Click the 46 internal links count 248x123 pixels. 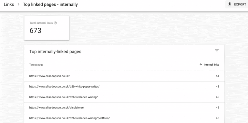[x=217, y=97]
